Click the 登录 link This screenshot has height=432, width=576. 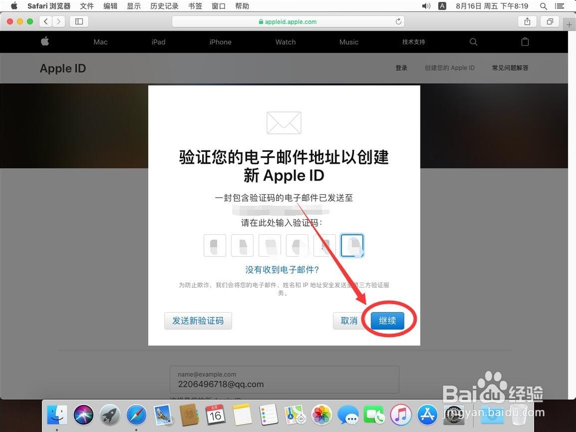coord(401,67)
